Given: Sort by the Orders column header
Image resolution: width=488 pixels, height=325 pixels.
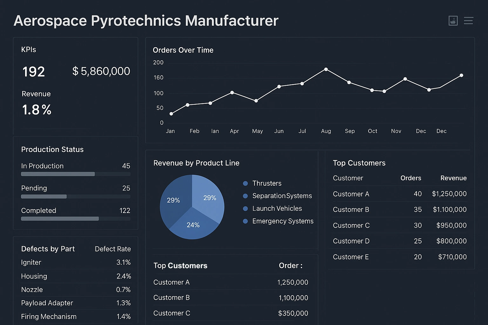Looking at the screenshot, I should pyautogui.click(x=410, y=178).
